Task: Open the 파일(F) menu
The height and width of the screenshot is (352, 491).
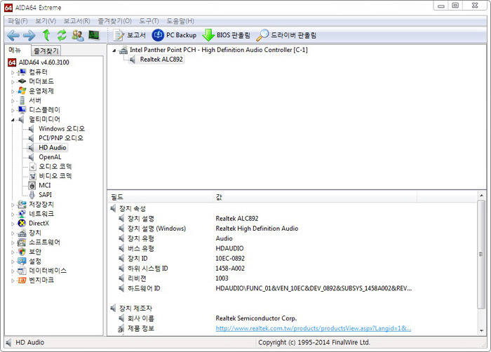Action: pos(18,21)
